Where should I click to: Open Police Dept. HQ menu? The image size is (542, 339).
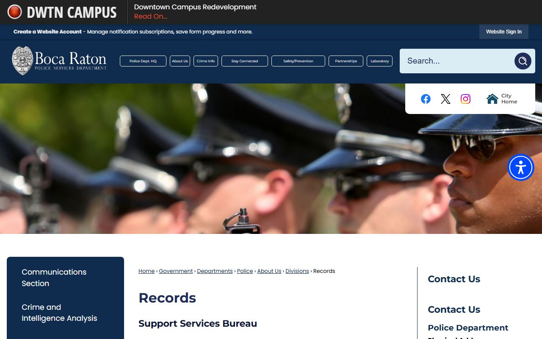coord(143,61)
